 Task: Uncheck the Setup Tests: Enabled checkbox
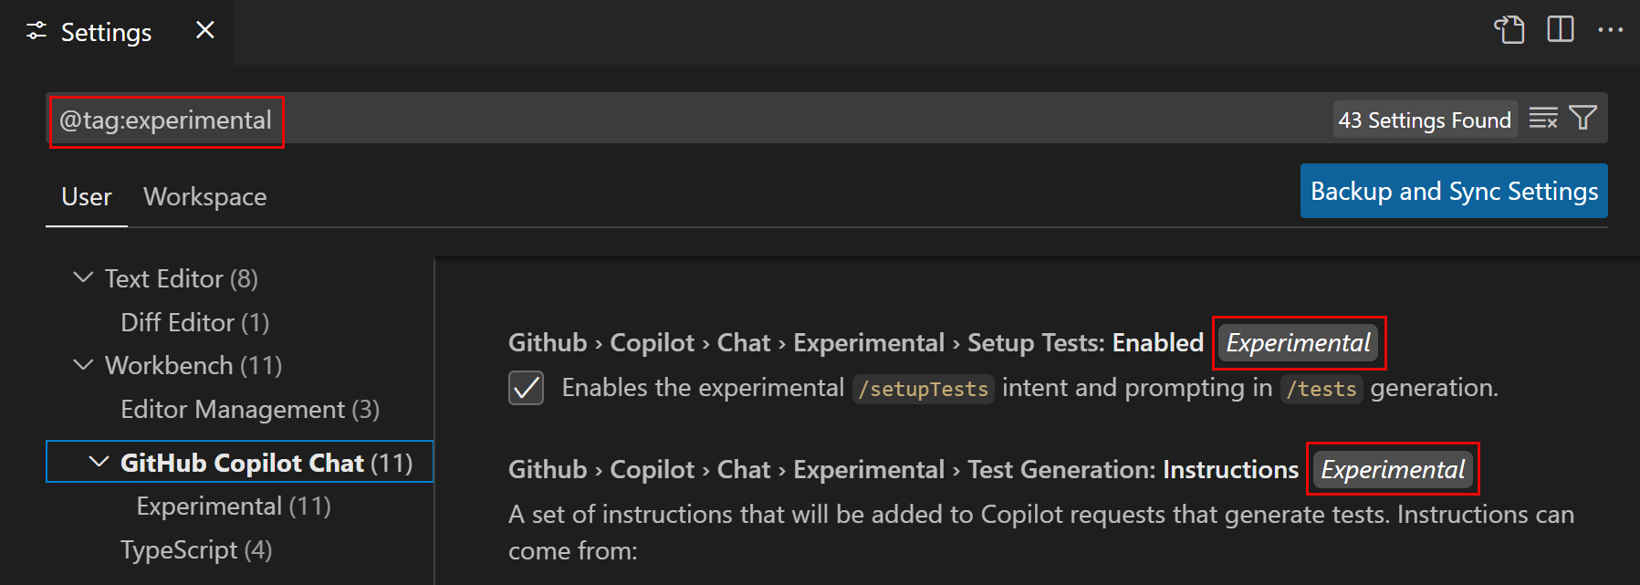[x=526, y=388]
